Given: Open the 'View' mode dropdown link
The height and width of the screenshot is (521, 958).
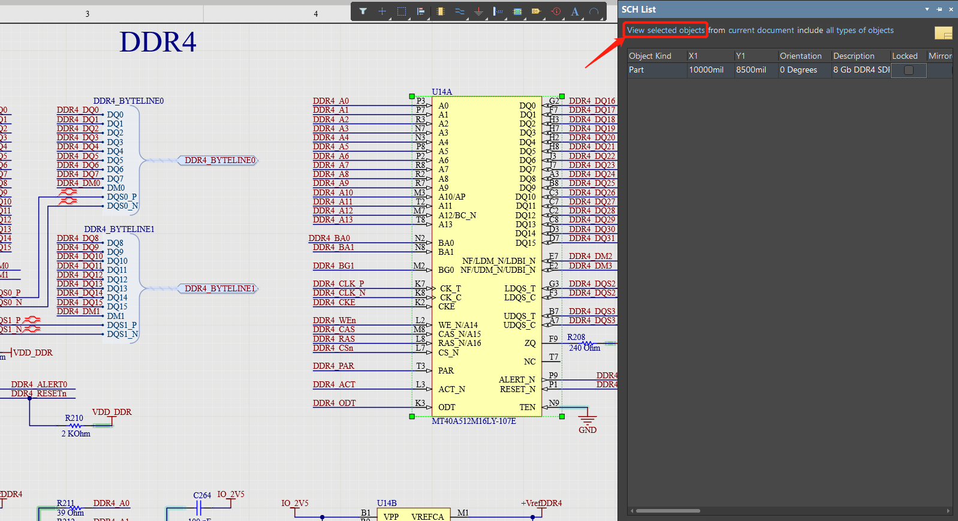Looking at the screenshot, I should tap(635, 30).
